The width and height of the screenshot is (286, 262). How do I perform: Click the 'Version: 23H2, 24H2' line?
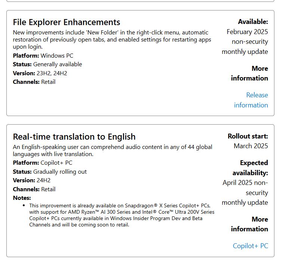(40, 73)
